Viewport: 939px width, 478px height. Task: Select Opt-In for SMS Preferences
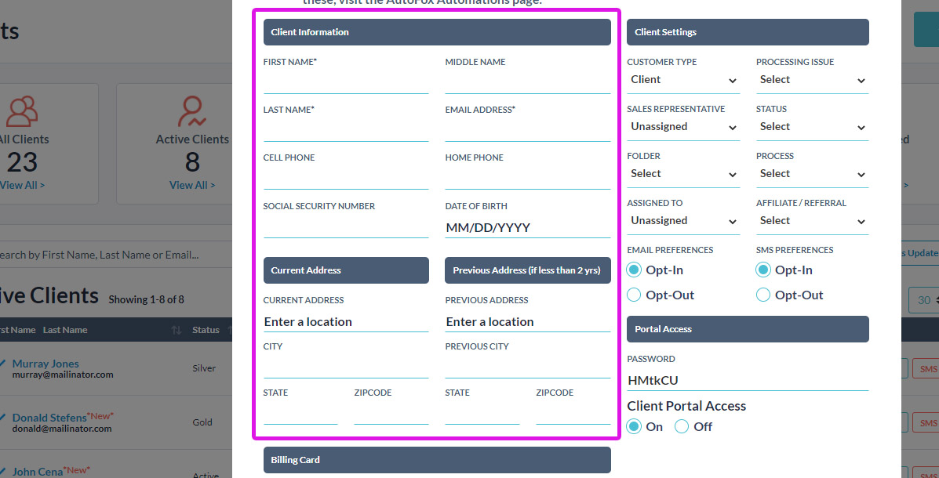pos(762,270)
